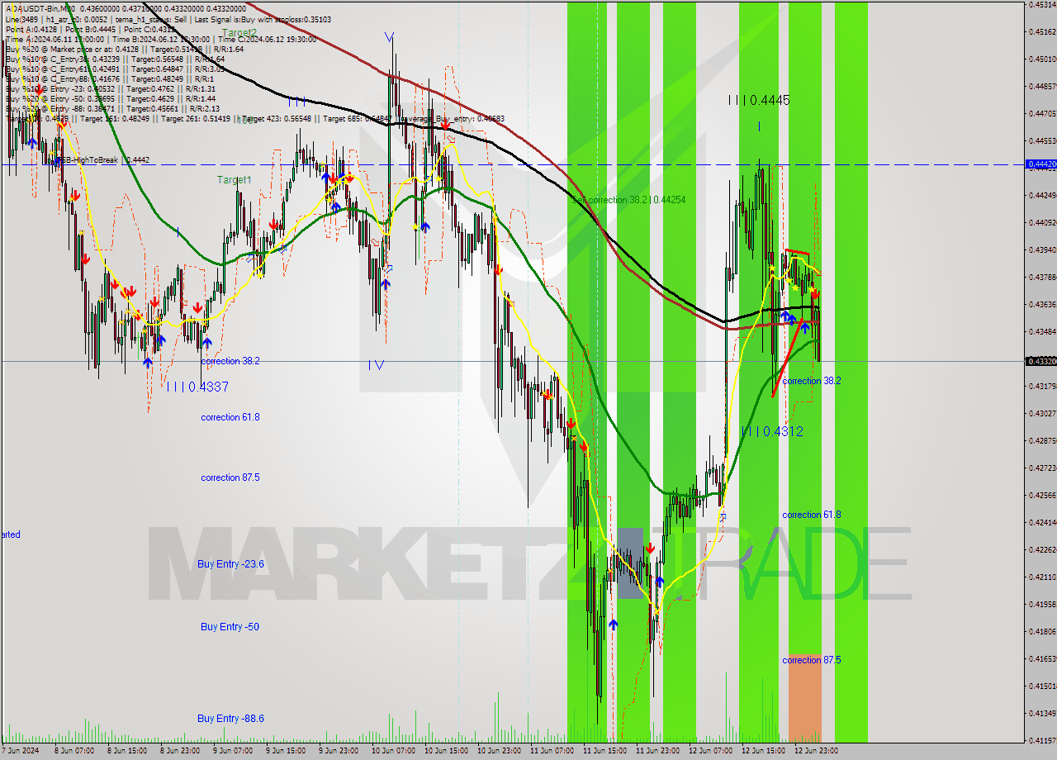The width and height of the screenshot is (1057, 760).
Task: Click the 'correction 87.5' label on the orange box
Action: (x=812, y=660)
